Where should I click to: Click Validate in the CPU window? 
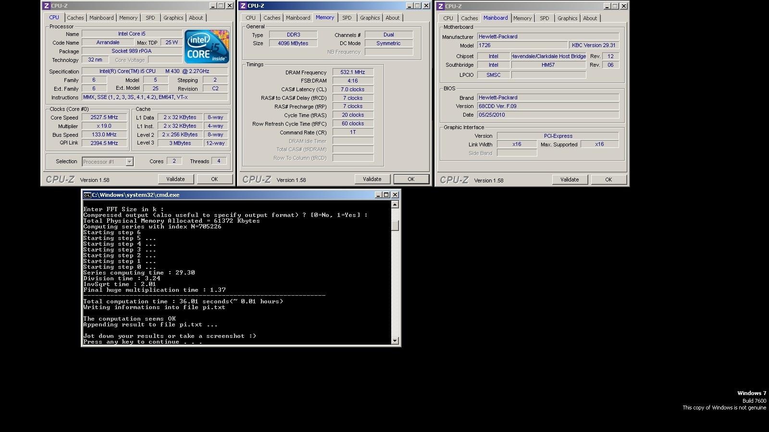tap(175, 179)
